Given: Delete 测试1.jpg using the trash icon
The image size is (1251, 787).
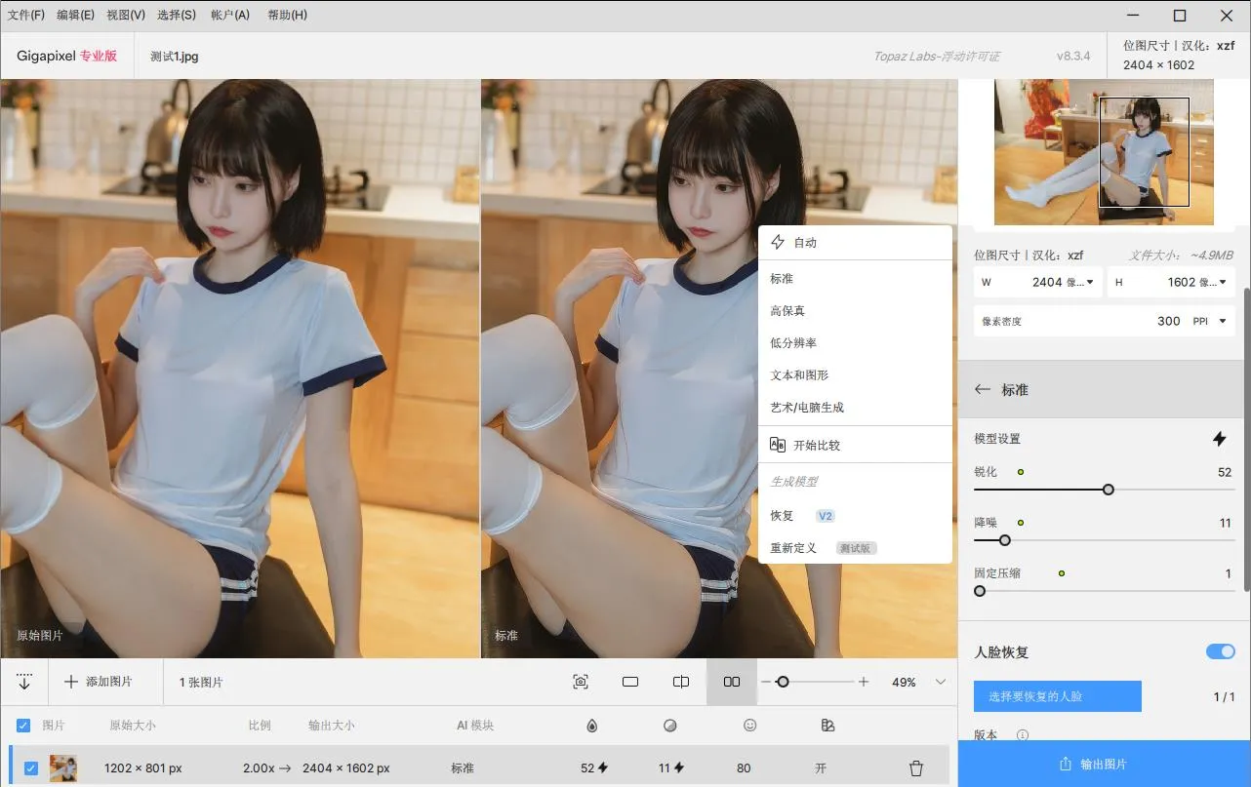Looking at the screenshot, I should 915,767.
